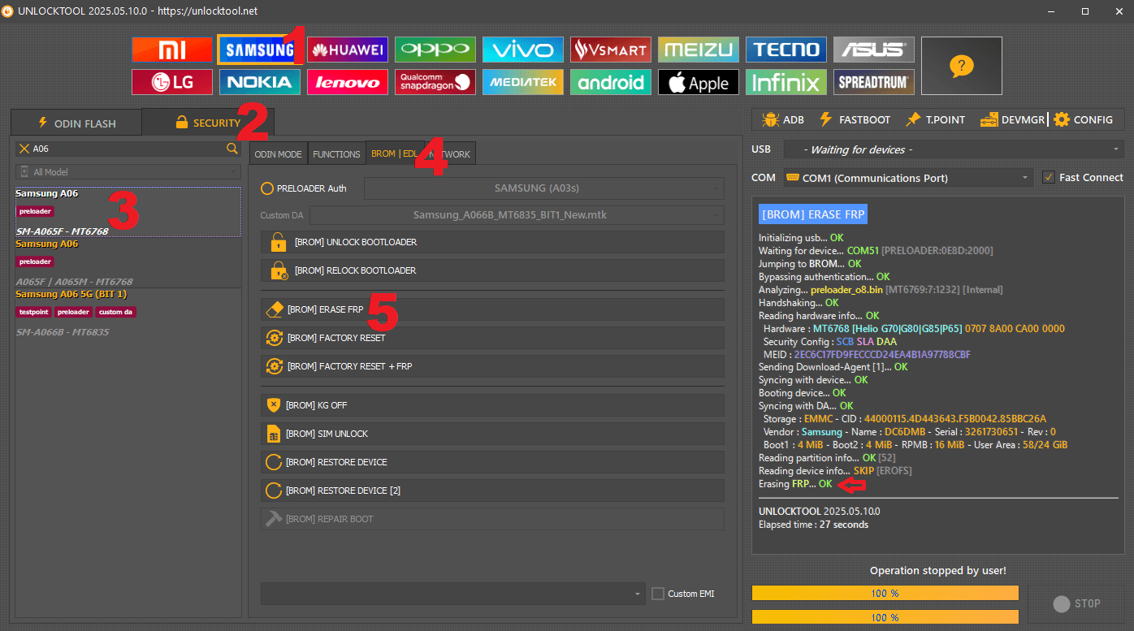The image size is (1134, 631).
Task: Select the MediaTek brand tile
Action: coord(522,82)
